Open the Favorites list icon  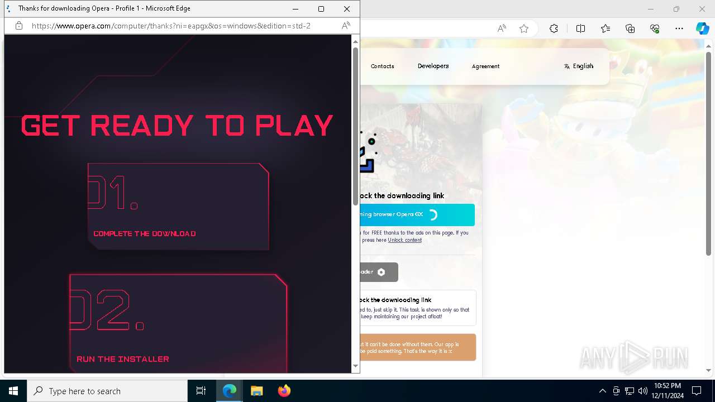[x=606, y=28]
